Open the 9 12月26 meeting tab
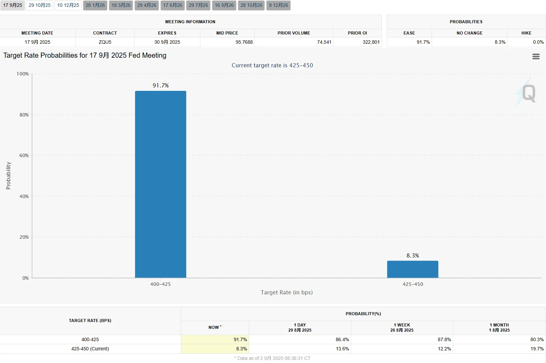The width and height of the screenshot is (546, 363). point(278,5)
